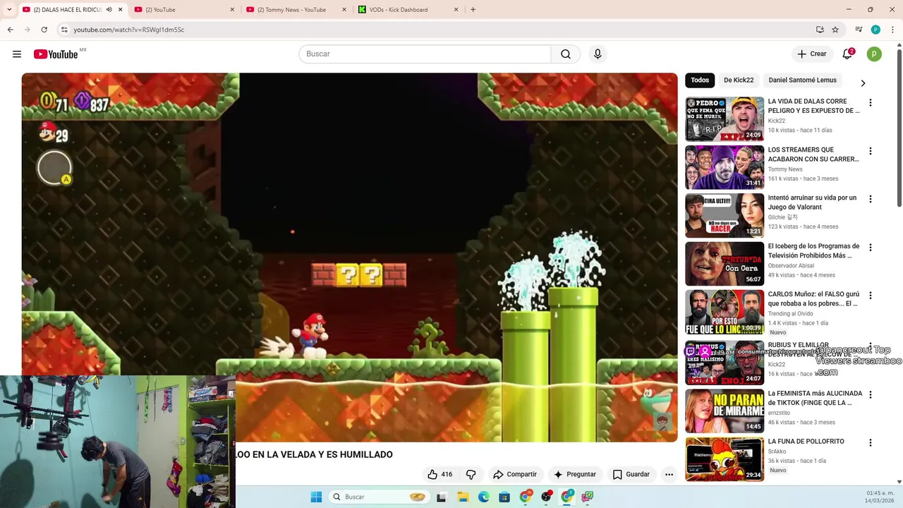Reload the page
Viewport: 903px width, 508px height.
[44, 30]
